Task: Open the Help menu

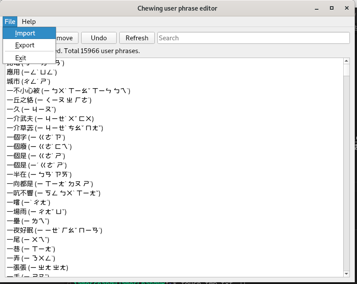Action: click(29, 22)
